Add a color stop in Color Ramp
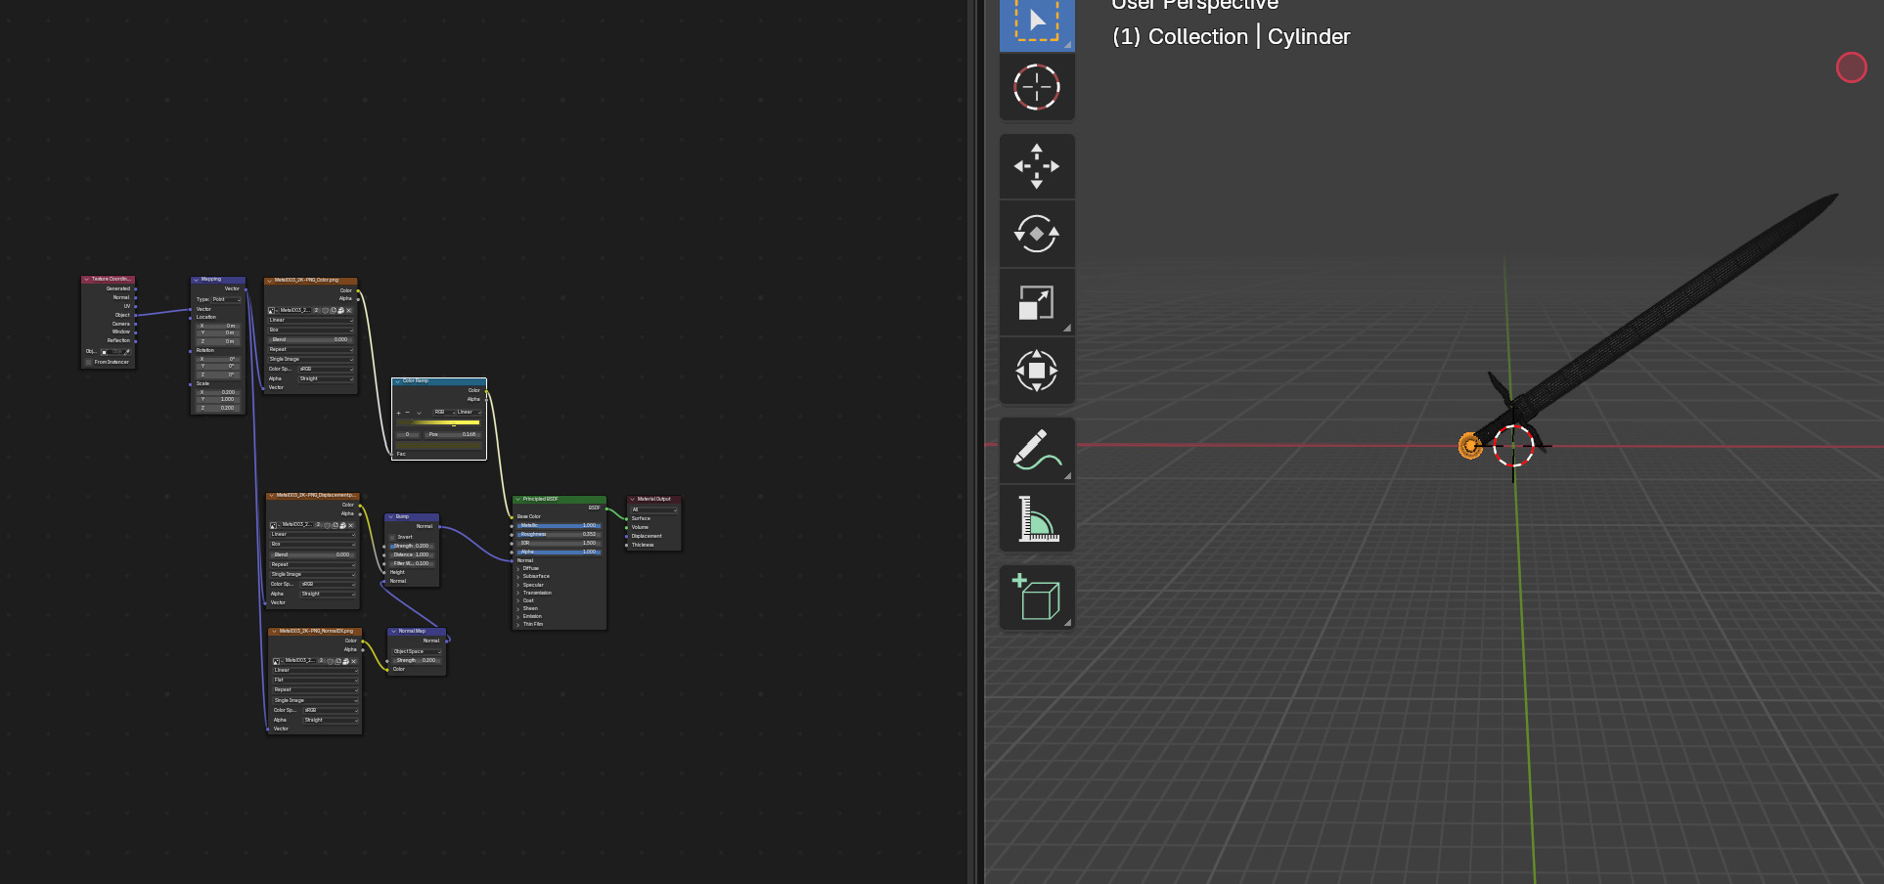The height and width of the screenshot is (884, 1884). pos(399,413)
